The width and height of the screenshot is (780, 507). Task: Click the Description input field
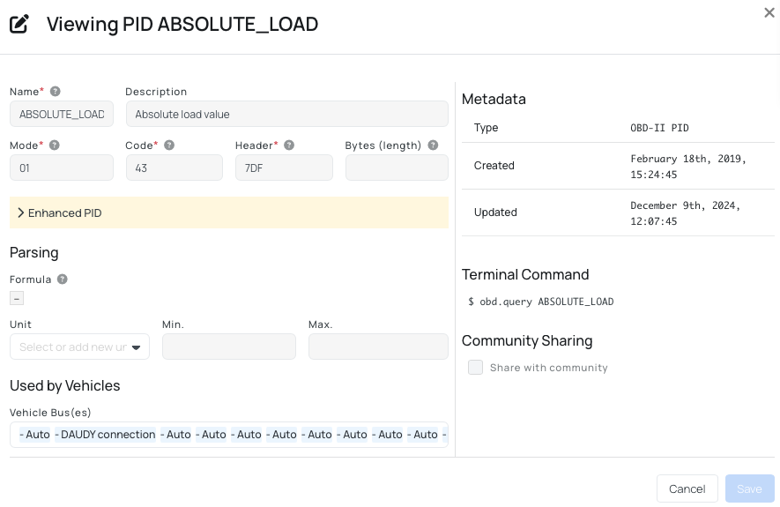point(287,115)
